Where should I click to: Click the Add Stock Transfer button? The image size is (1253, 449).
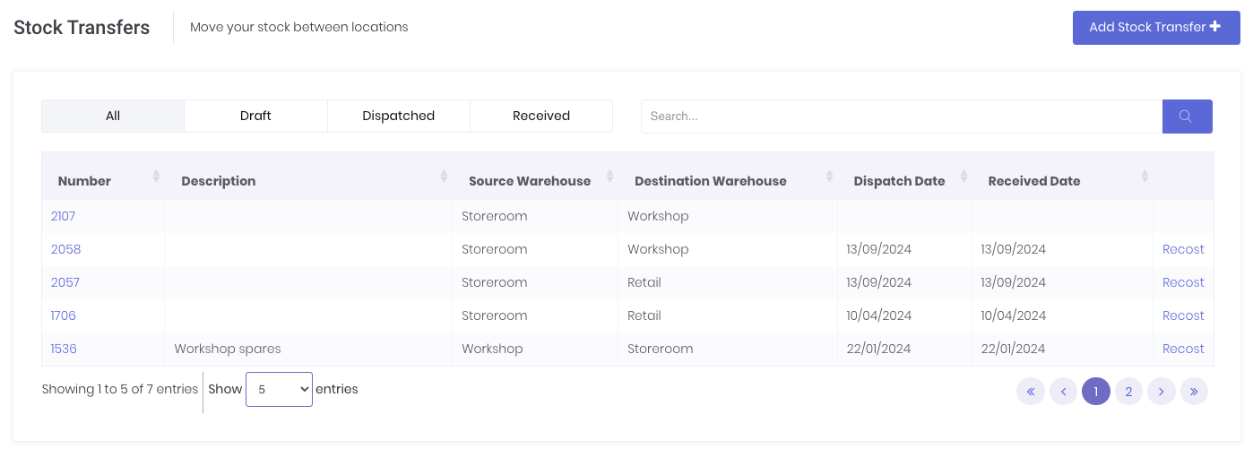point(1155,27)
